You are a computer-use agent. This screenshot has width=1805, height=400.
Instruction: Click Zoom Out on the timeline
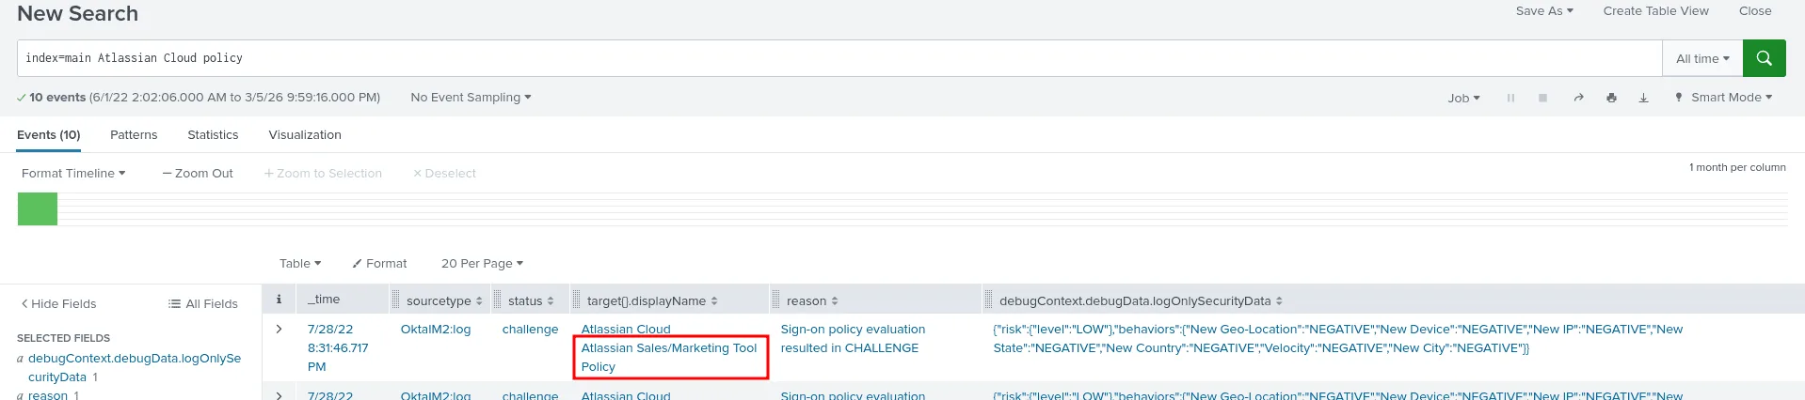click(198, 174)
